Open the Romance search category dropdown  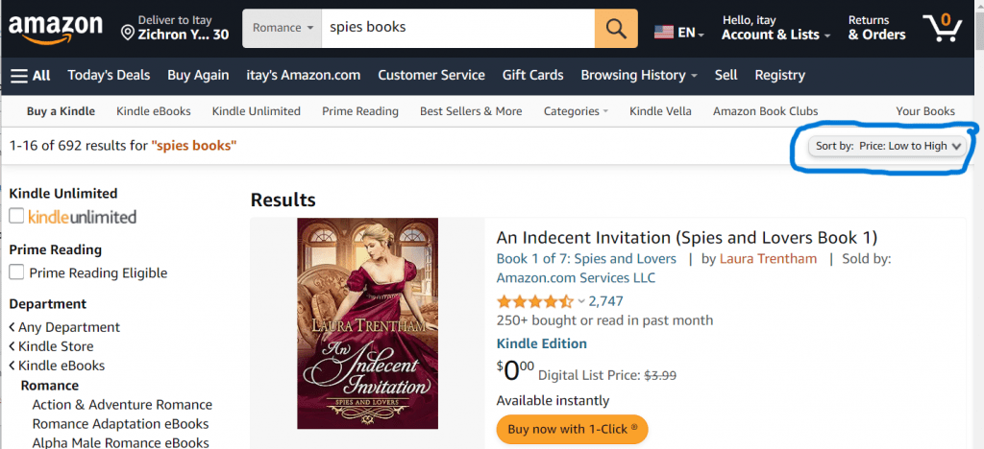coord(283,28)
